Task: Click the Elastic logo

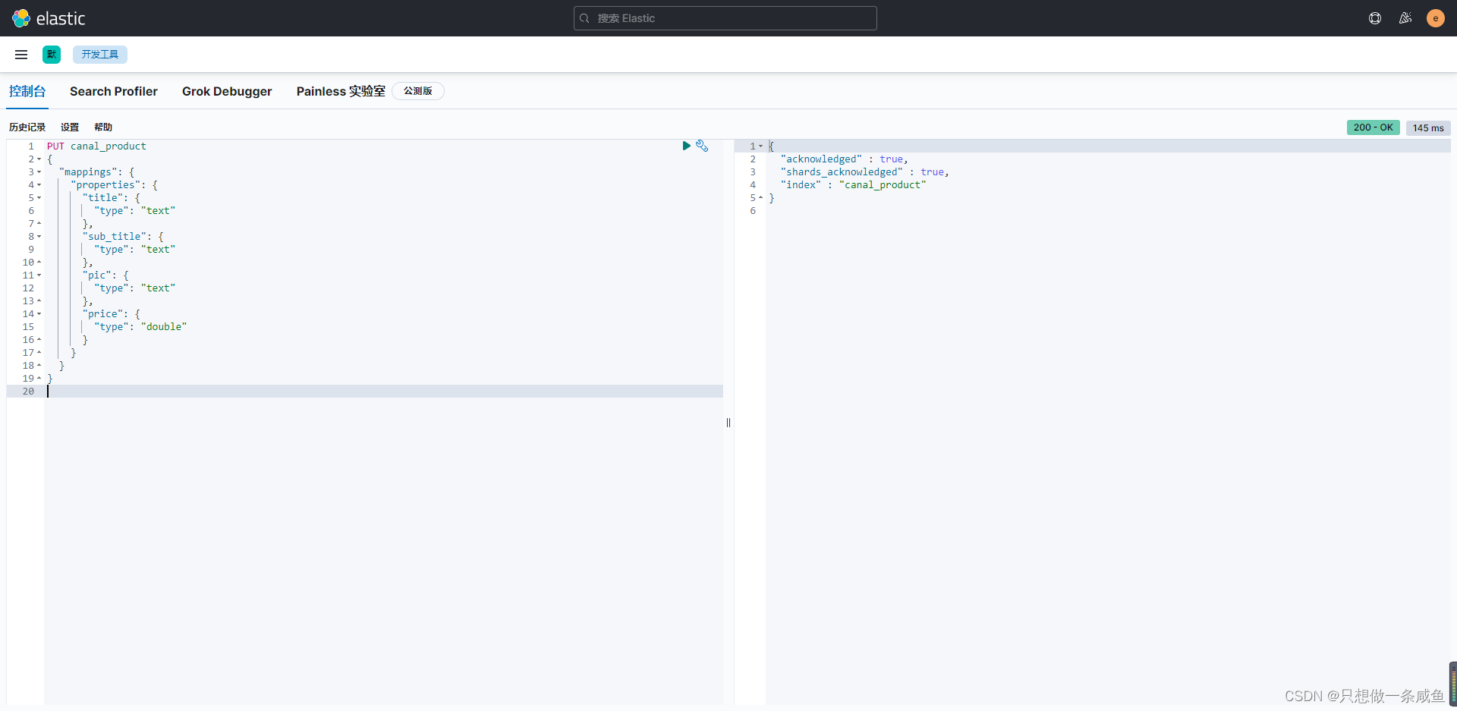Action: coord(49,18)
